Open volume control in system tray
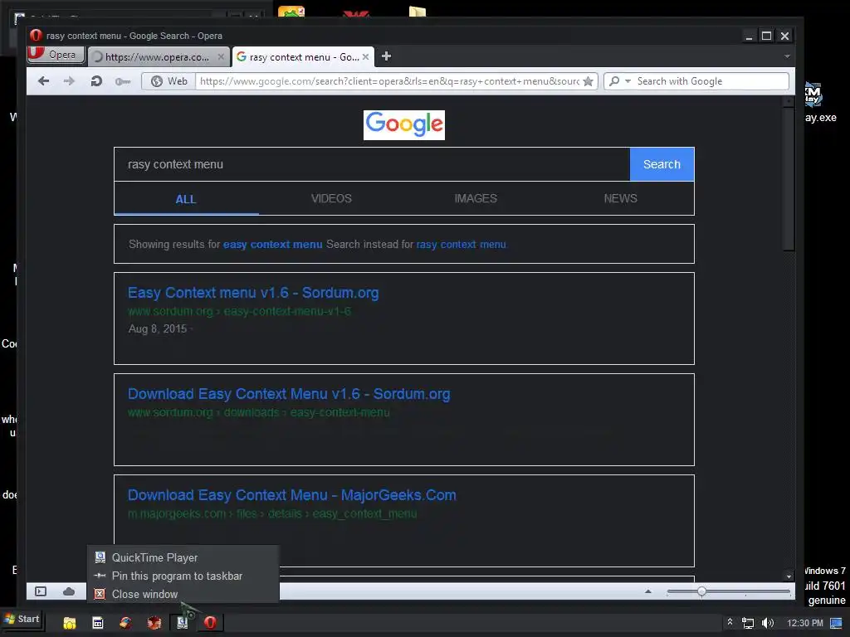The width and height of the screenshot is (850, 637). click(768, 623)
